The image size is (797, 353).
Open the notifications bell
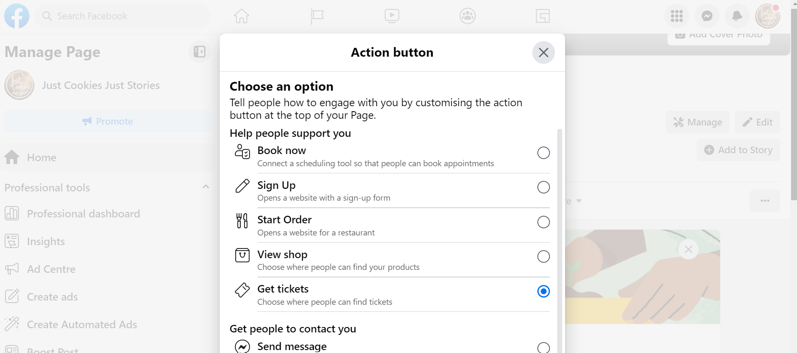737,16
